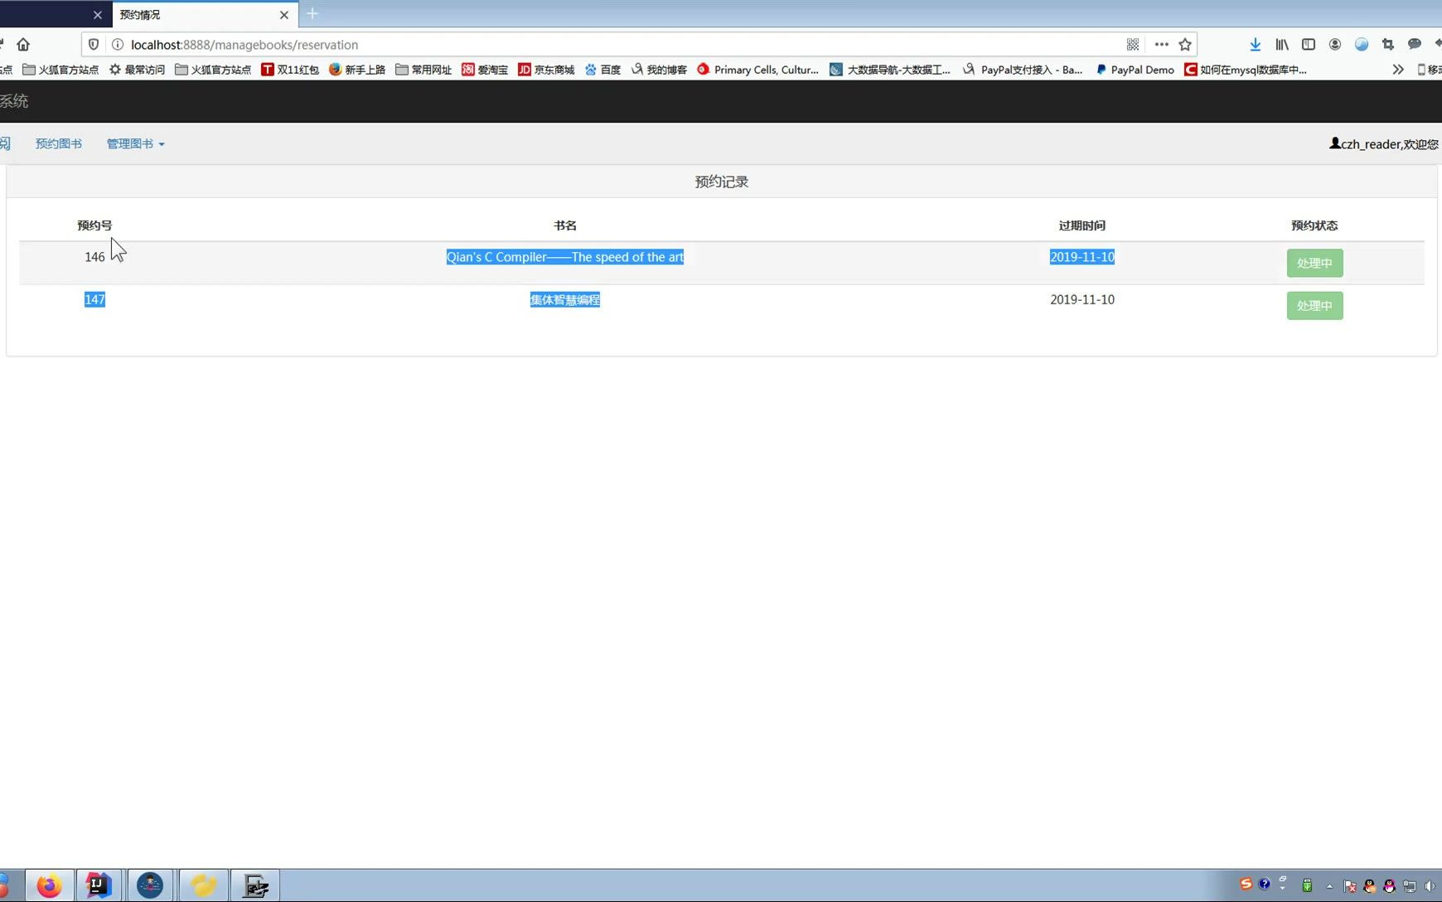The image size is (1442, 902).
Task: Open the Downloads panel in Firefox
Action: [1255, 44]
